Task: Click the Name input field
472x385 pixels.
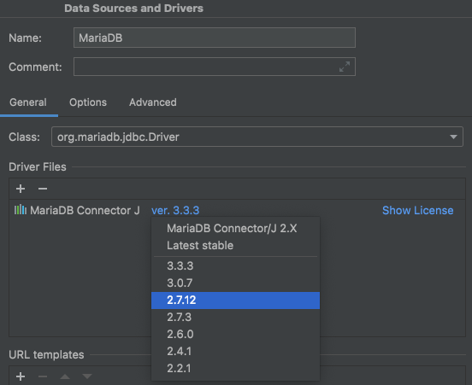Action: coord(215,38)
